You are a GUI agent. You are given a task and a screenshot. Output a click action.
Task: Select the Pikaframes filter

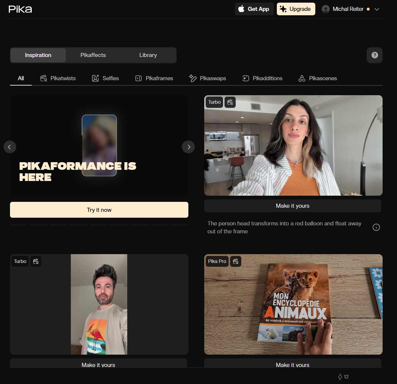coord(154,78)
